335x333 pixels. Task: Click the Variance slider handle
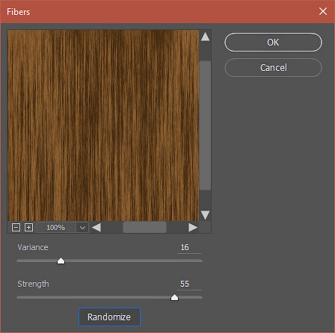[x=61, y=261]
